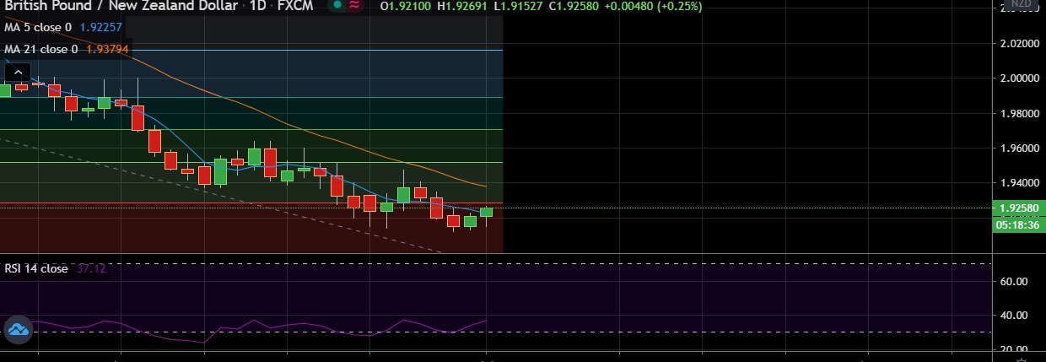Click the price change +0.00480 (+0.25%) text

pyautogui.click(x=654, y=6)
